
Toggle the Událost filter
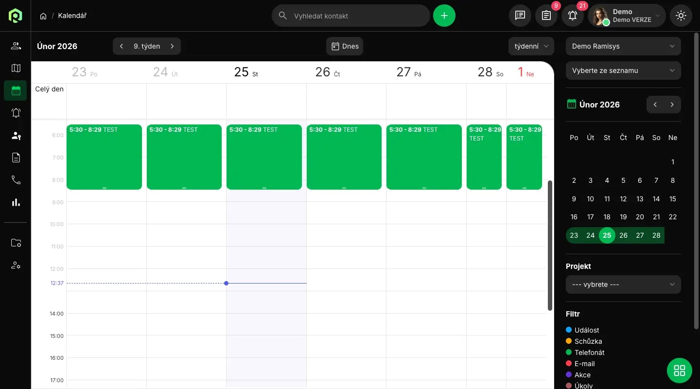click(586, 330)
